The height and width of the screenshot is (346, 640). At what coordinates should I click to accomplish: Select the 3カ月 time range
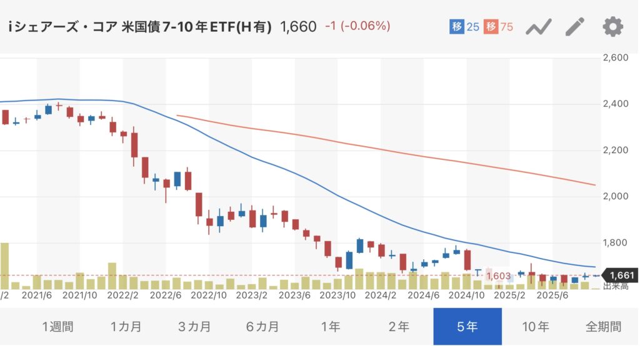[194, 327]
